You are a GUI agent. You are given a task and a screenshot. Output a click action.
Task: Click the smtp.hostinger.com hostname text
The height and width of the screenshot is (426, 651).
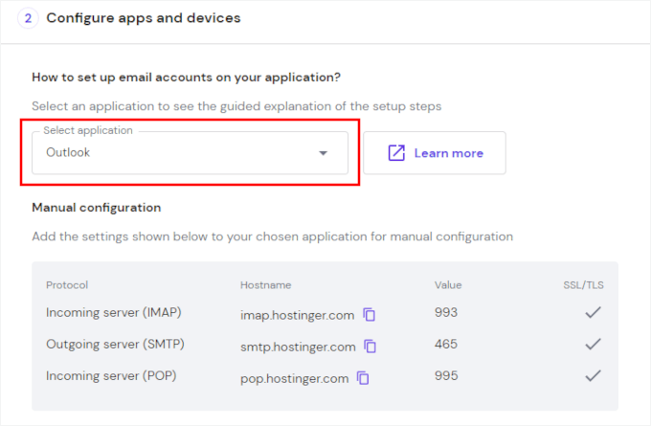[x=298, y=347]
